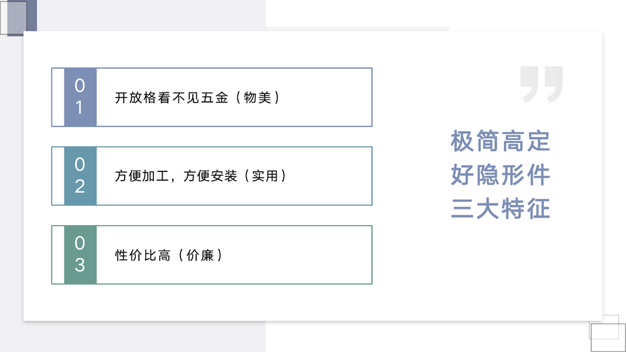Click the large gray left quotation mark
This screenshot has height=352, width=626.
[530, 84]
